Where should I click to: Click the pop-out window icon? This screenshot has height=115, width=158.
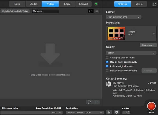click(x=154, y=4)
